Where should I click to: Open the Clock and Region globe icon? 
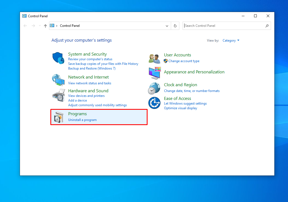pos(154,88)
